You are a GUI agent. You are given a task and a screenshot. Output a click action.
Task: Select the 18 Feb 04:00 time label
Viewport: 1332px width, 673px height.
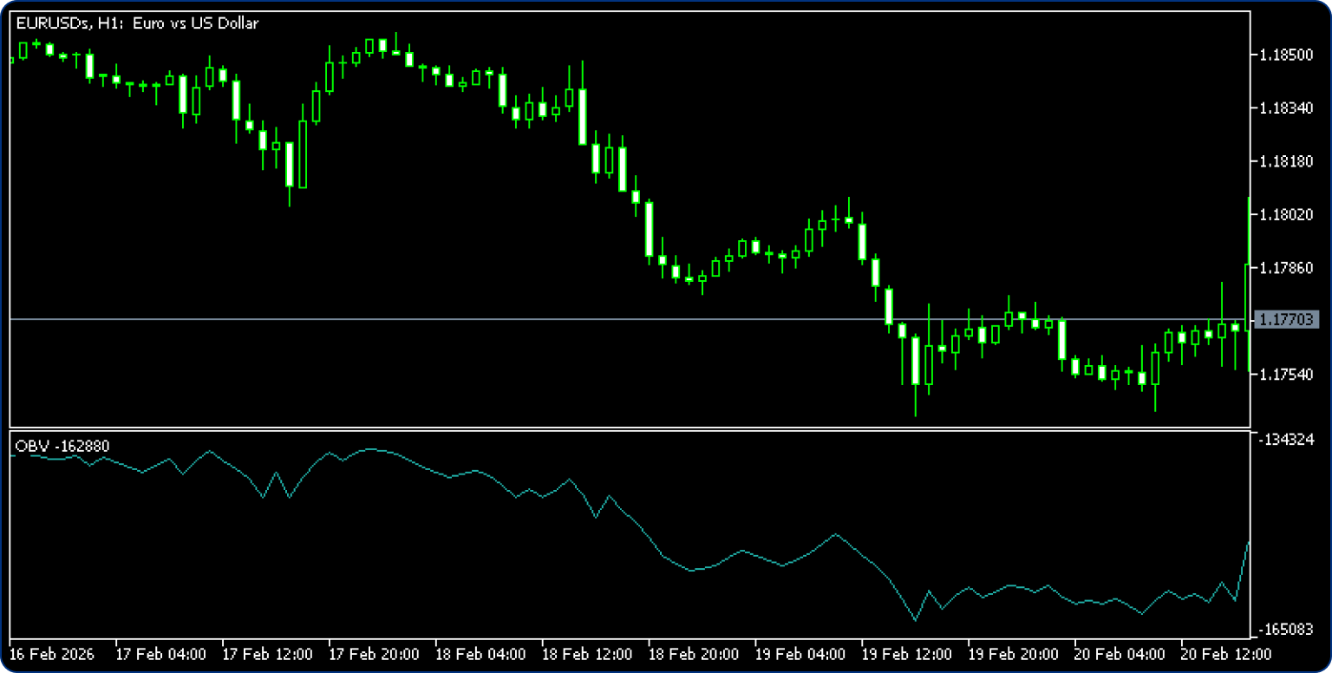pos(480,653)
